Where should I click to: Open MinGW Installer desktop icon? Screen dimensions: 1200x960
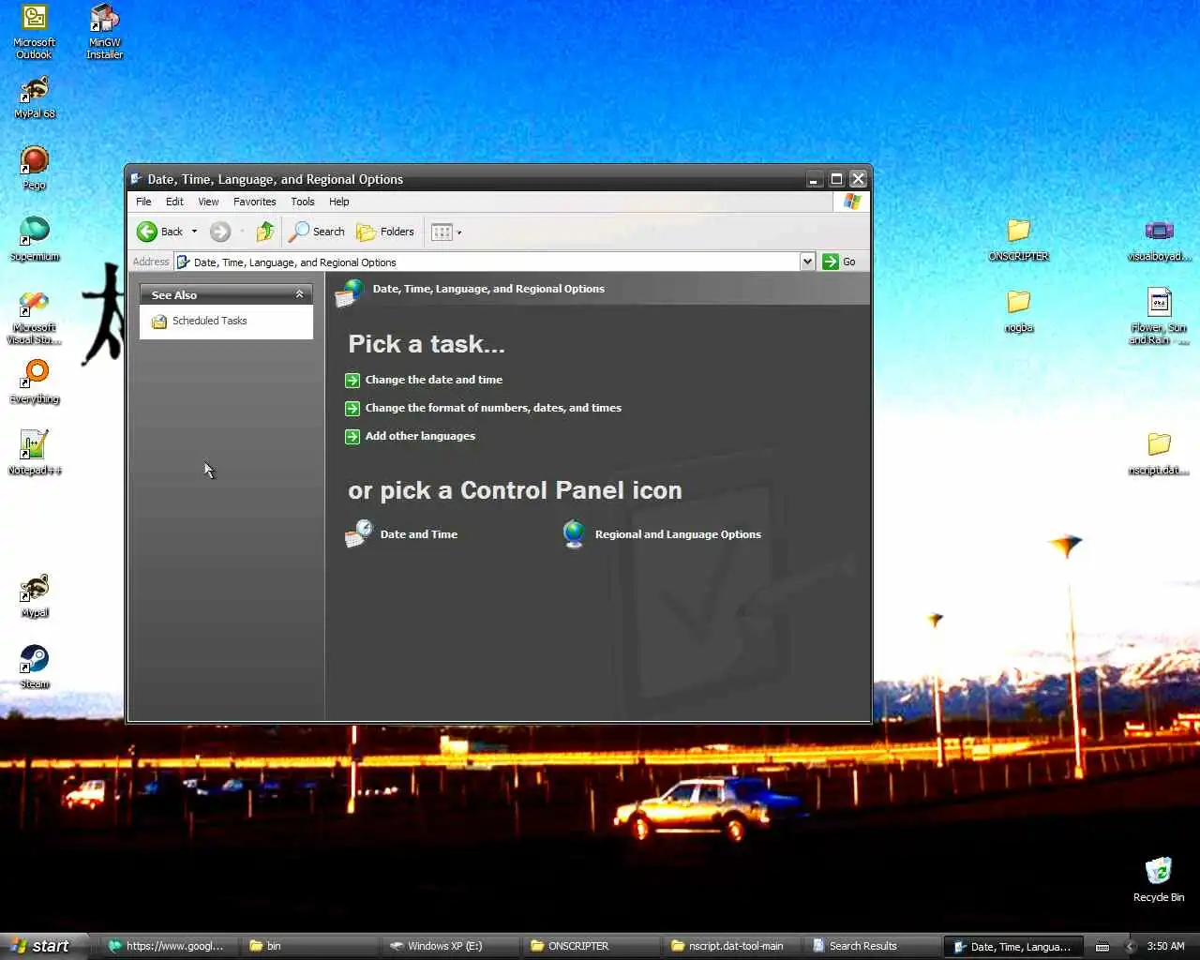pyautogui.click(x=105, y=32)
